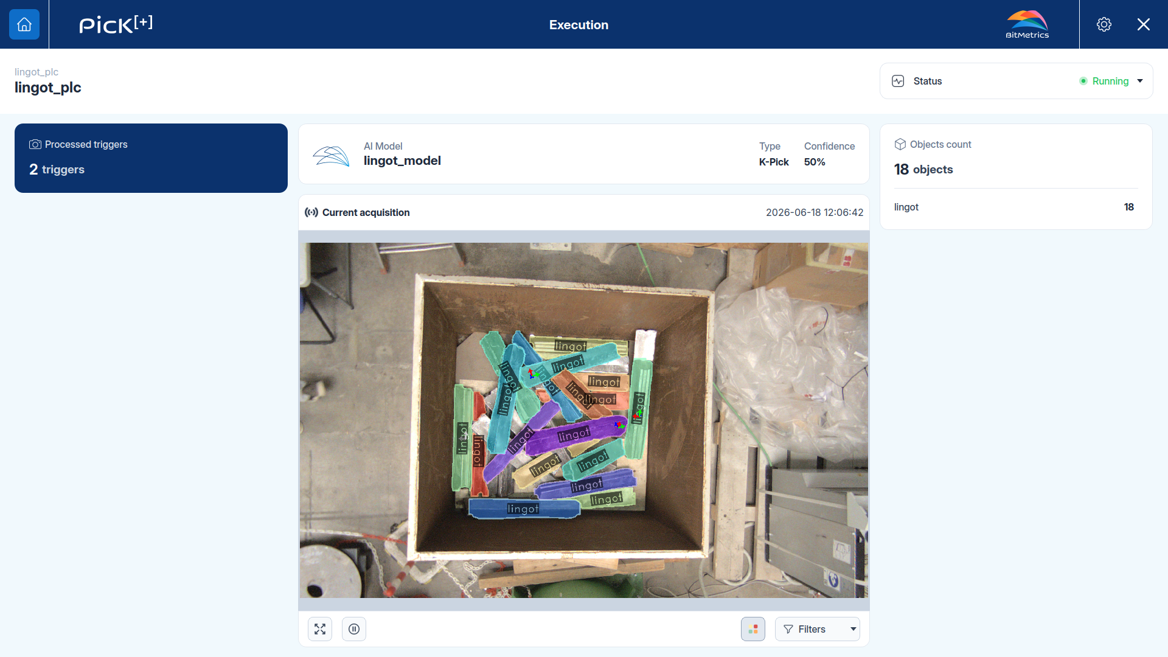Click the acquisition timestamp 2026-06-18 12:06:42
Screen dimensions: 1168x657
pos(815,212)
